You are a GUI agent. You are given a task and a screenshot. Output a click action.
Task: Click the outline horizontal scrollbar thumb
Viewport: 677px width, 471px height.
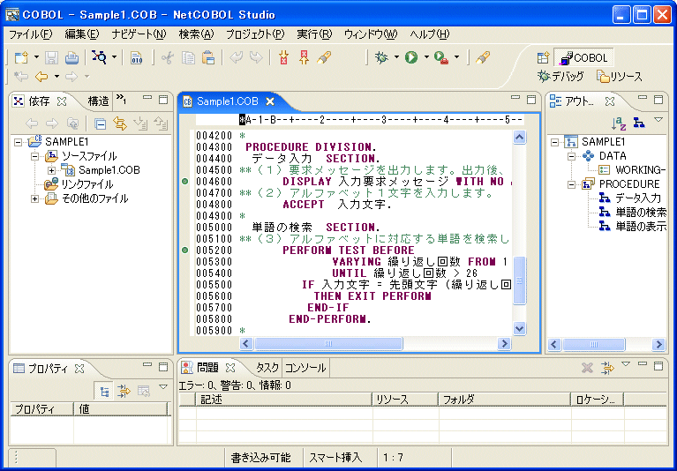594,345
